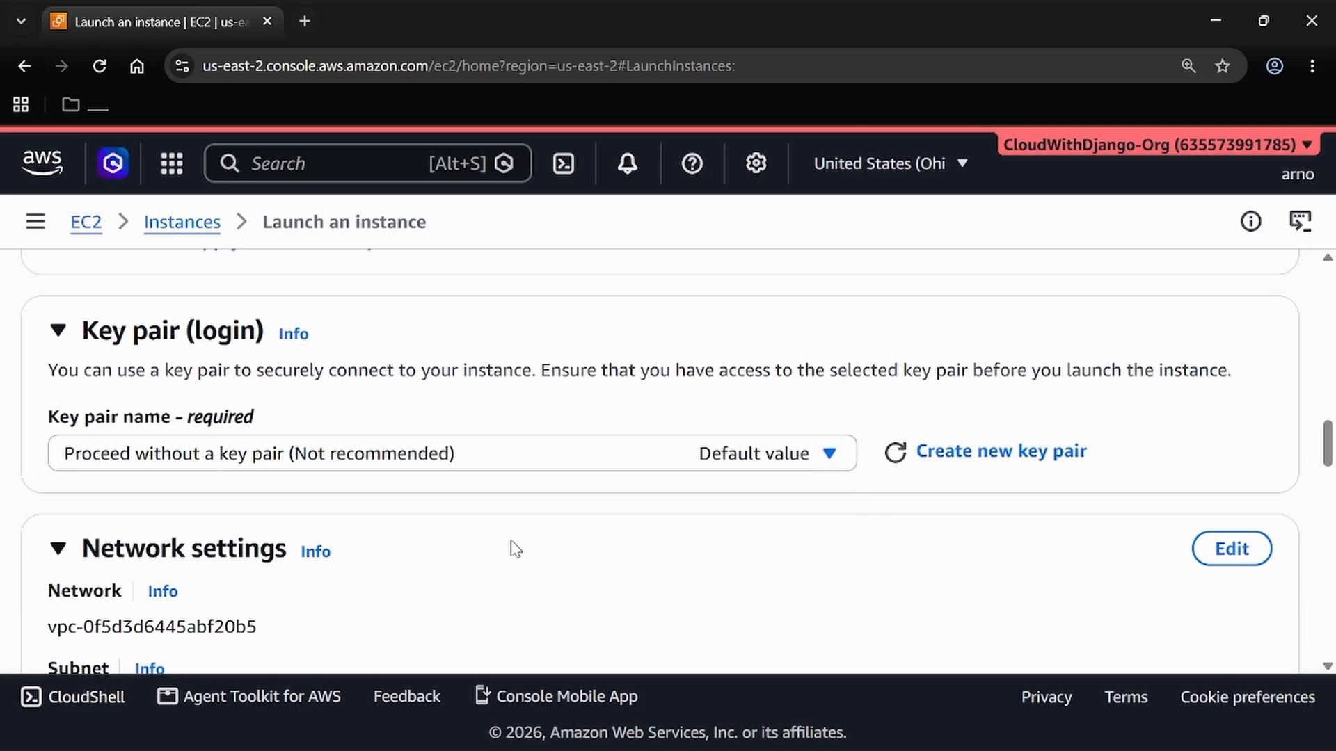Image resolution: width=1336 pixels, height=751 pixels.
Task: Open Info link next to Network label
Action: [x=163, y=591]
